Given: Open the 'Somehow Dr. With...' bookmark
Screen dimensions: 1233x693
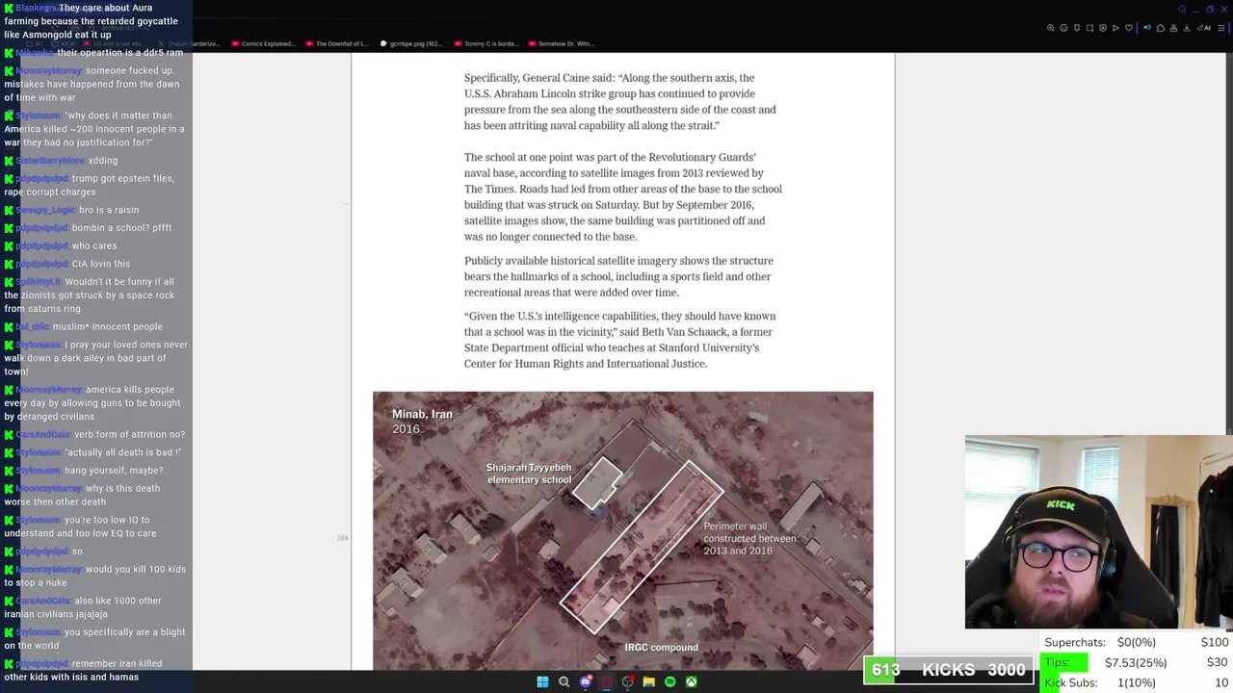Looking at the screenshot, I should point(560,43).
